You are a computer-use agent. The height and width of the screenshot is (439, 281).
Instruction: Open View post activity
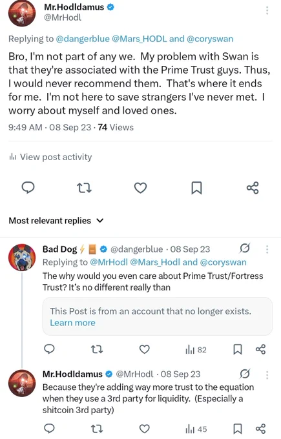point(50,157)
